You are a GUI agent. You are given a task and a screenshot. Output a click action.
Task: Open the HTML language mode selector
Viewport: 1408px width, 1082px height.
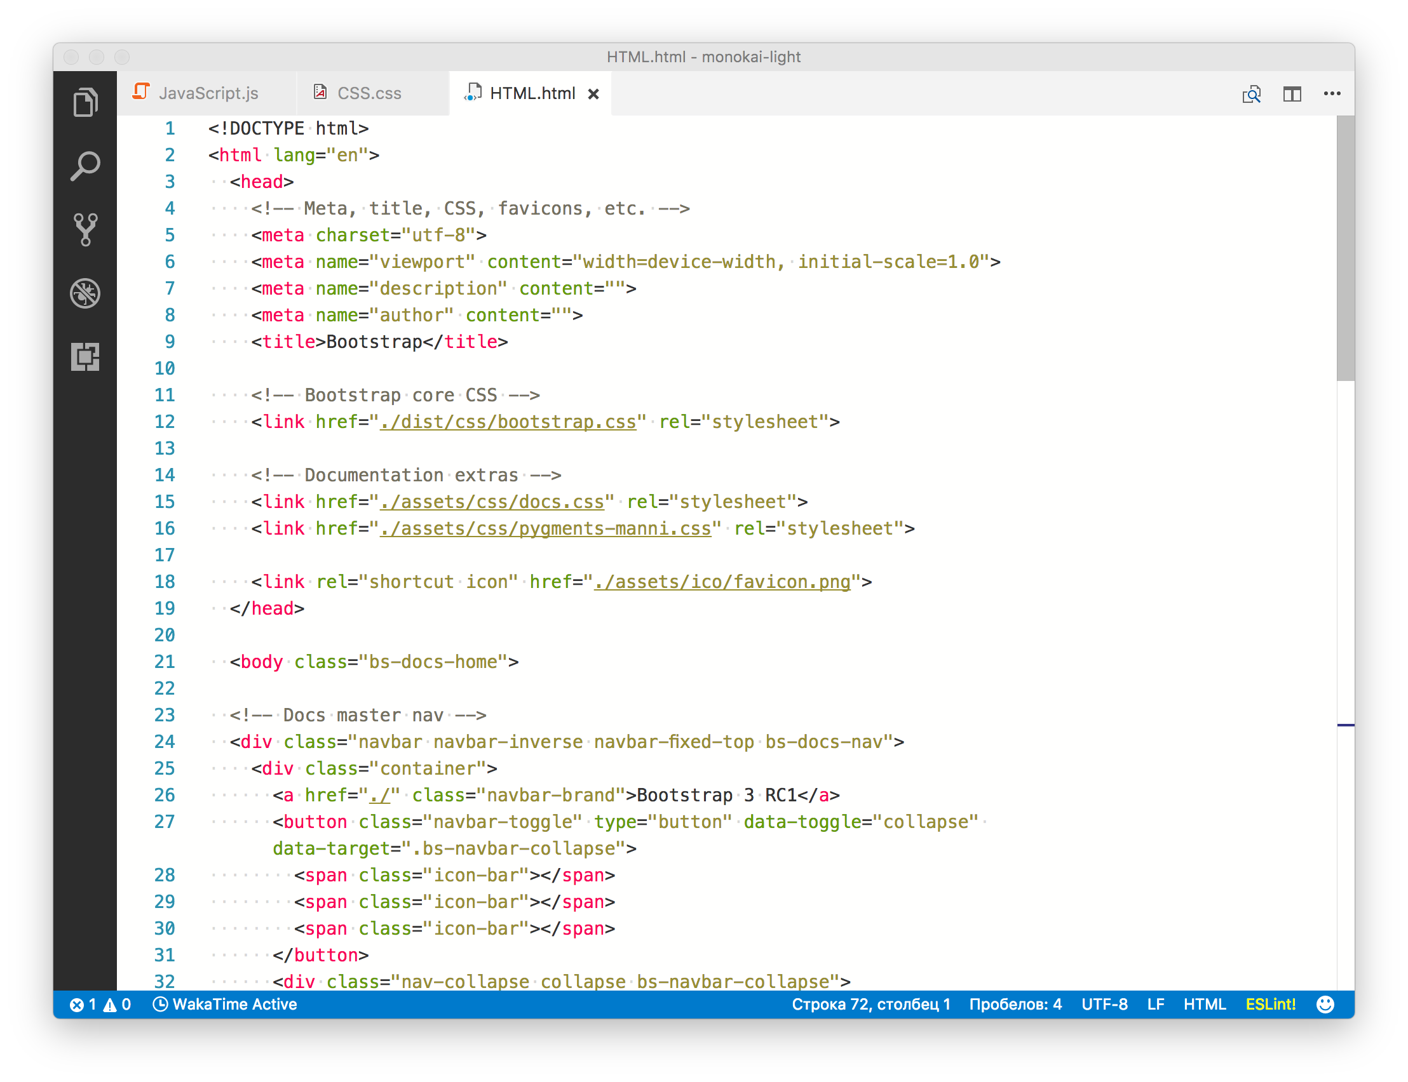pos(1205,1004)
